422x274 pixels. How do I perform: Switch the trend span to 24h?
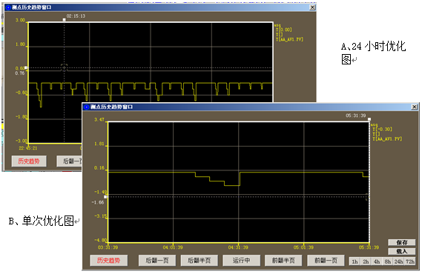pyautogui.click(x=398, y=261)
